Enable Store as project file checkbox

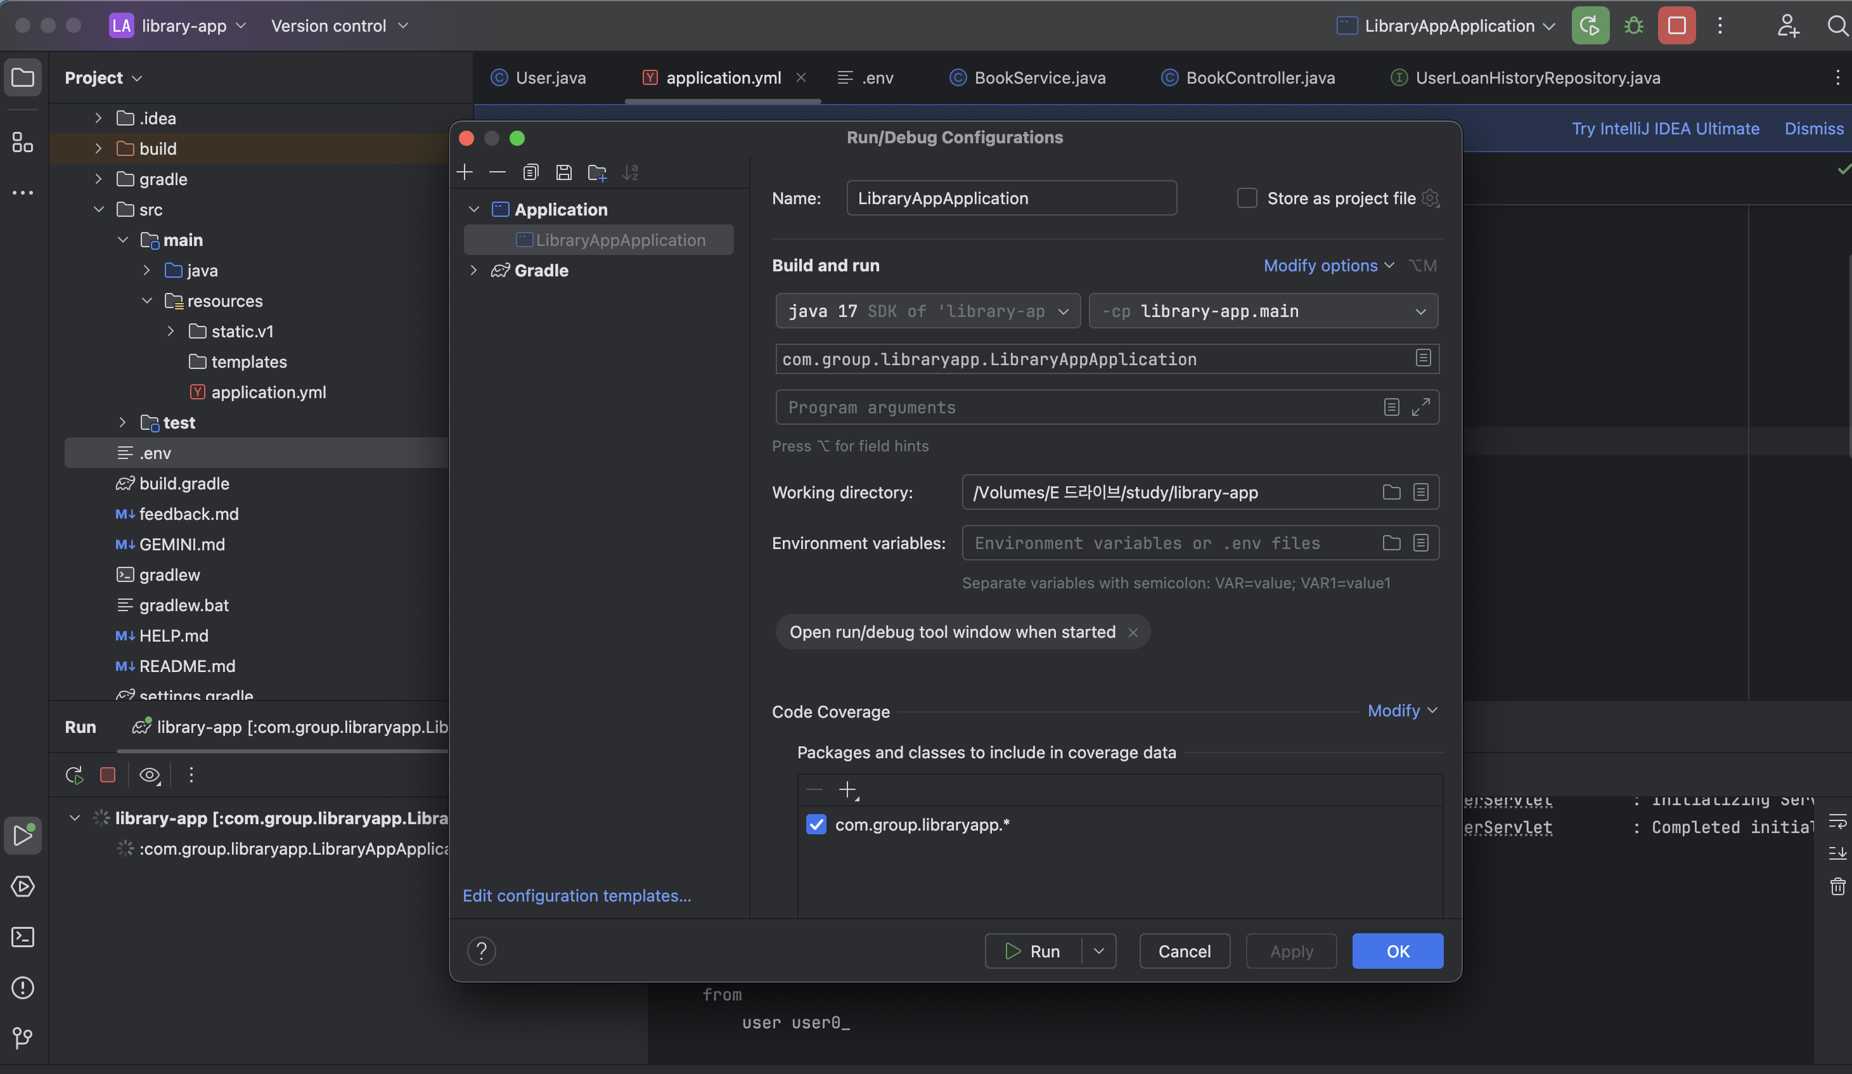click(x=1247, y=198)
